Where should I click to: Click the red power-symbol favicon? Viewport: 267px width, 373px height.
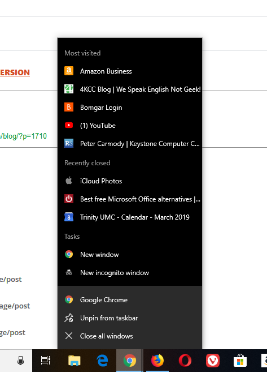pyautogui.click(x=69, y=199)
